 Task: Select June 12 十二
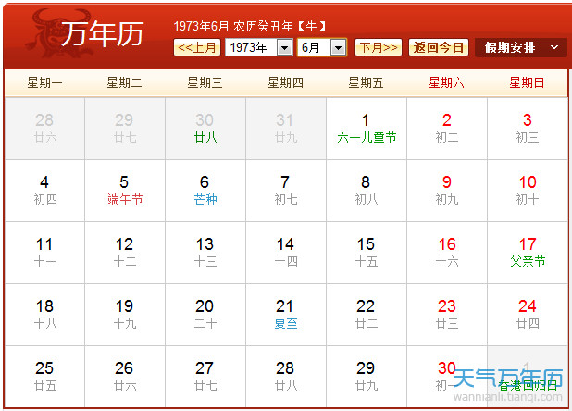125,253
